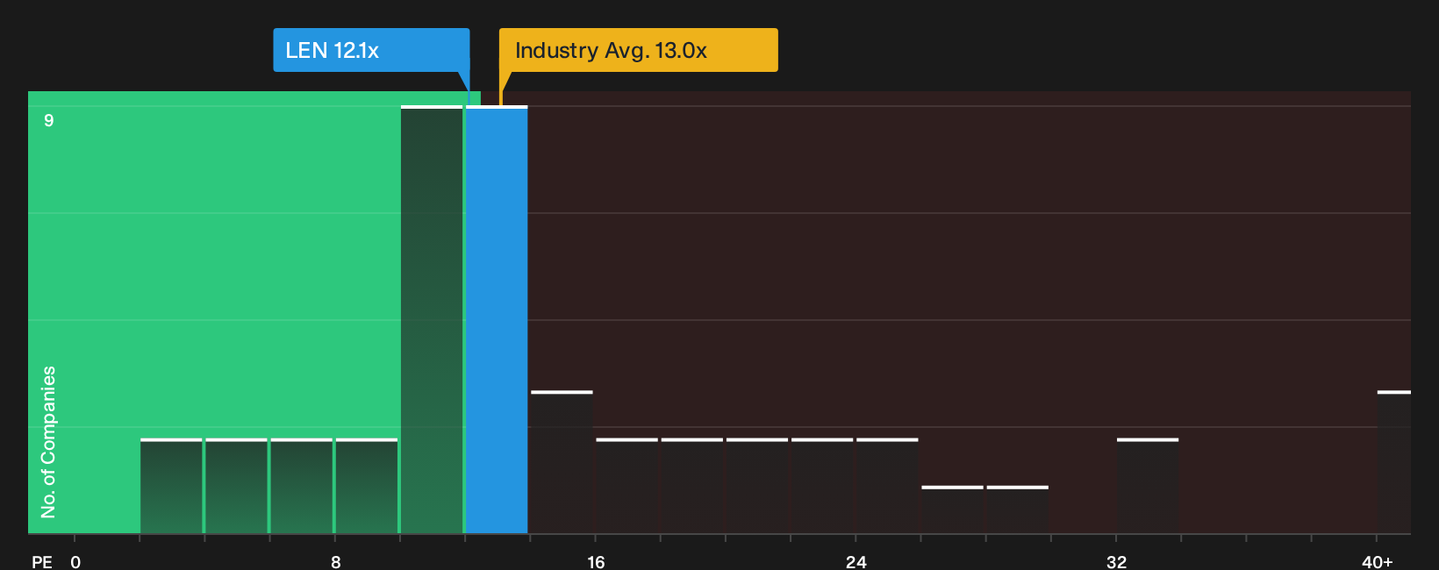Click the bar for PE 16-18
The image size is (1439, 570).
tap(626, 486)
